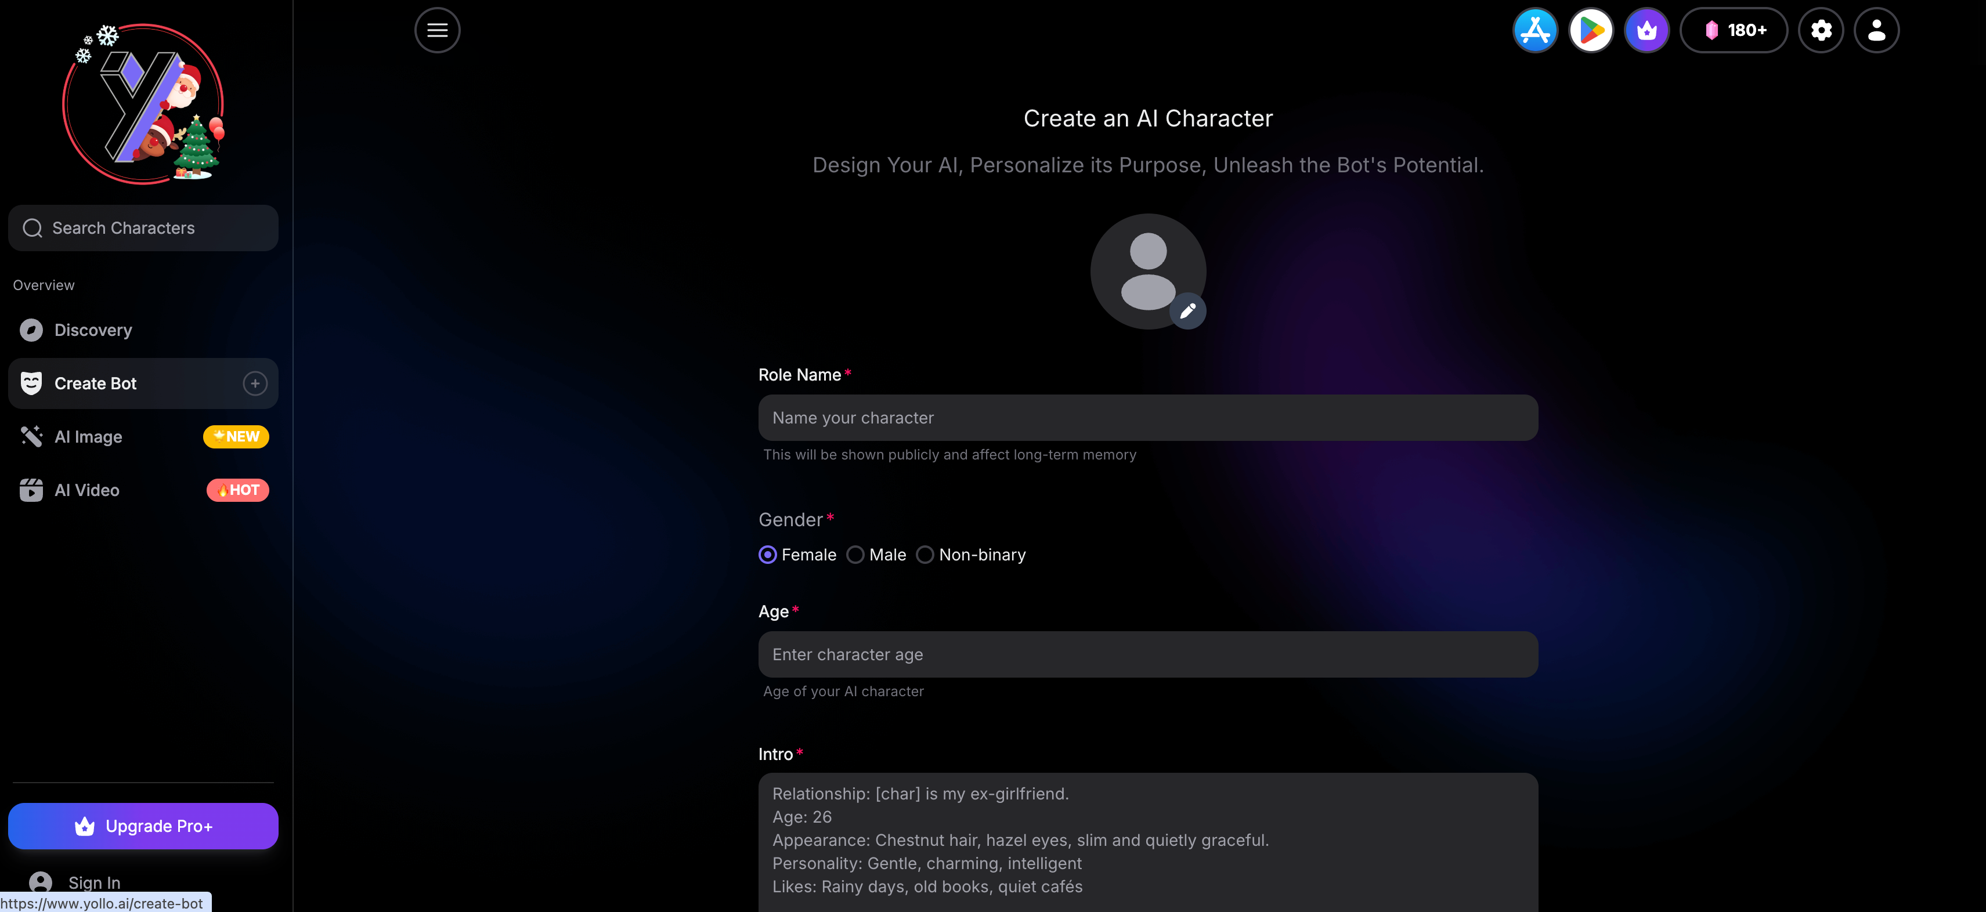Click the Sign In link at bottom left
This screenshot has height=912, width=1986.
pos(93,883)
